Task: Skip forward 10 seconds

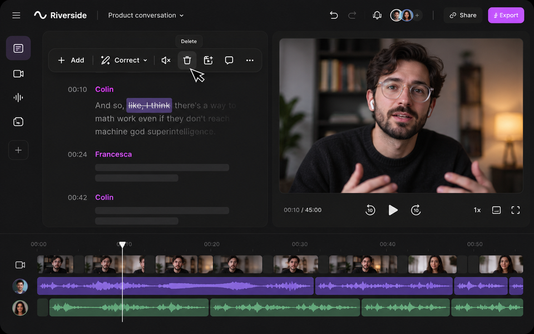Action: point(416,210)
